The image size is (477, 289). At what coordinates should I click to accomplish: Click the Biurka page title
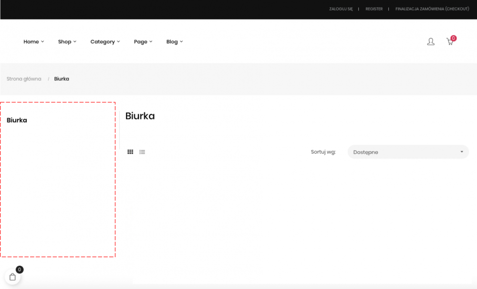(140, 116)
